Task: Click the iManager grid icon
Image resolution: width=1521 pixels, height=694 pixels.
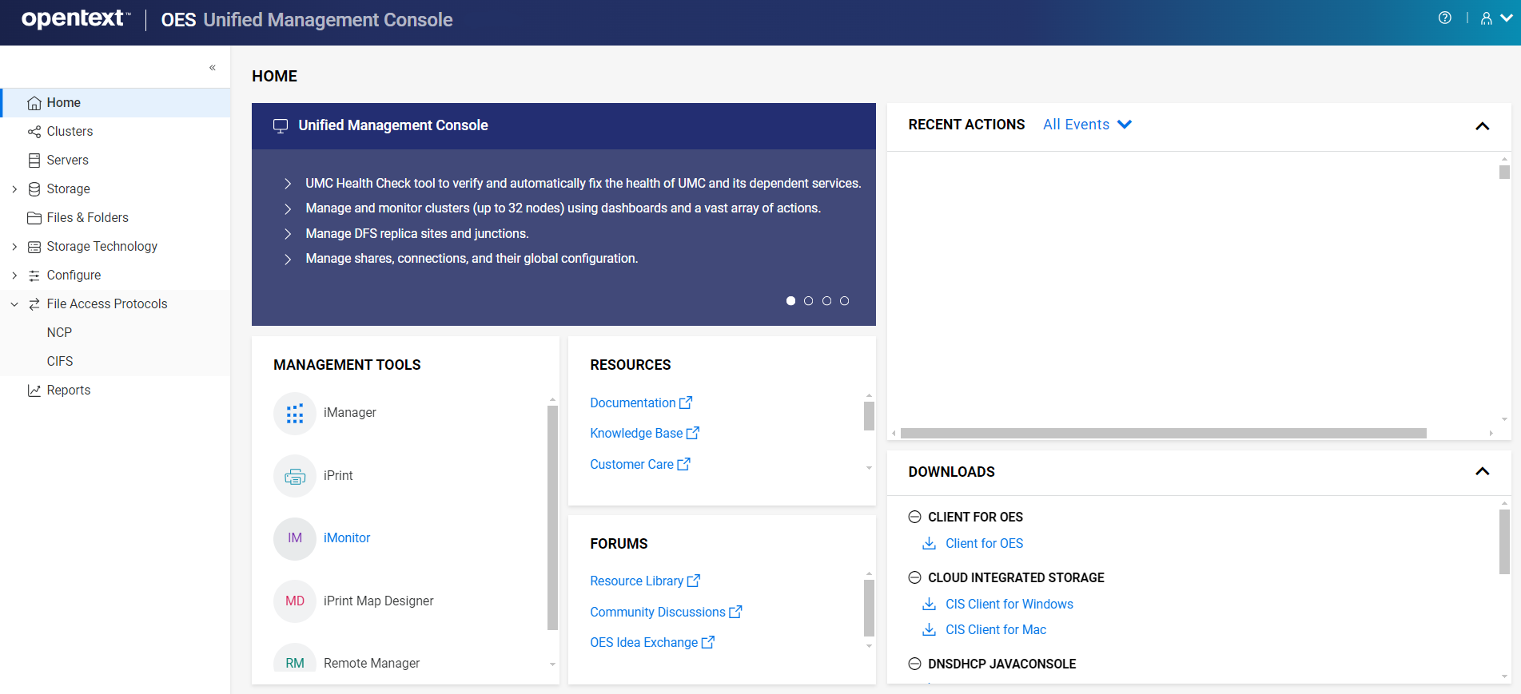Action: pos(295,413)
